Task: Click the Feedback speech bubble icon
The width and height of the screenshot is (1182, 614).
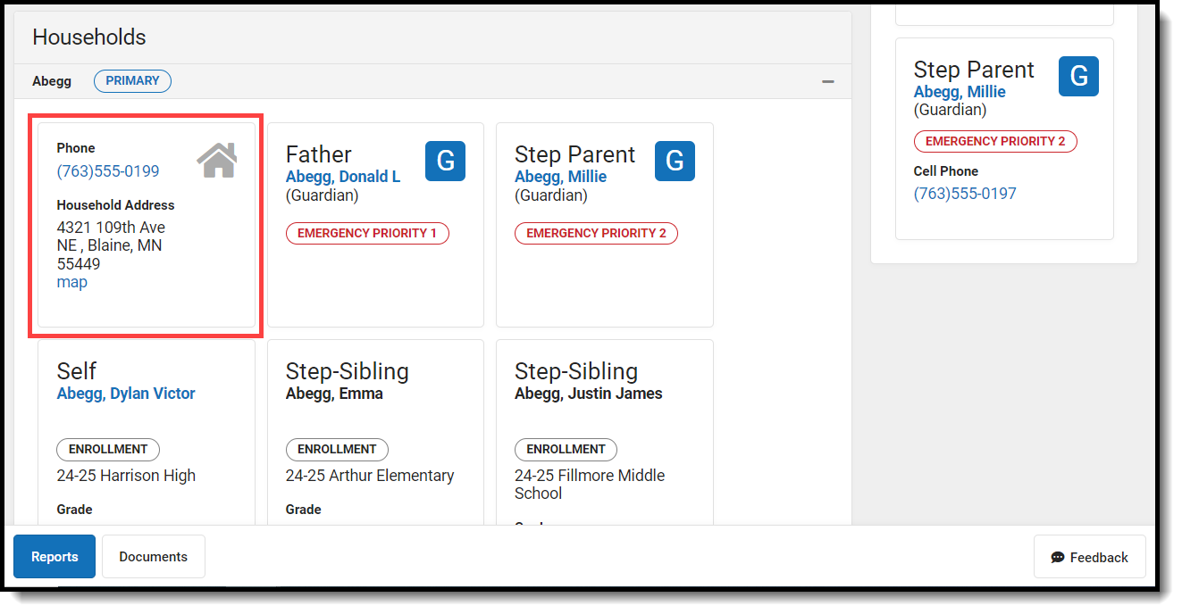Action: [x=1058, y=558]
